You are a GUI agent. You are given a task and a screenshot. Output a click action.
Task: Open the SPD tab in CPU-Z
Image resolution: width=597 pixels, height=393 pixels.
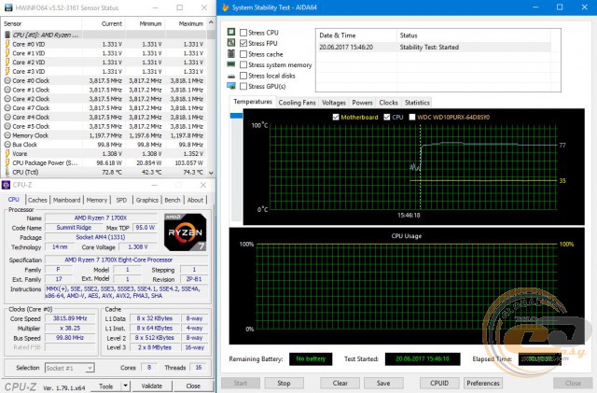pos(121,200)
